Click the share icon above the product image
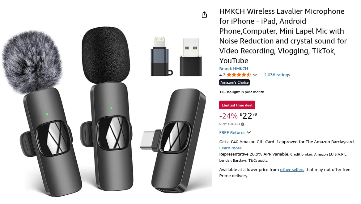 click(204, 15)
